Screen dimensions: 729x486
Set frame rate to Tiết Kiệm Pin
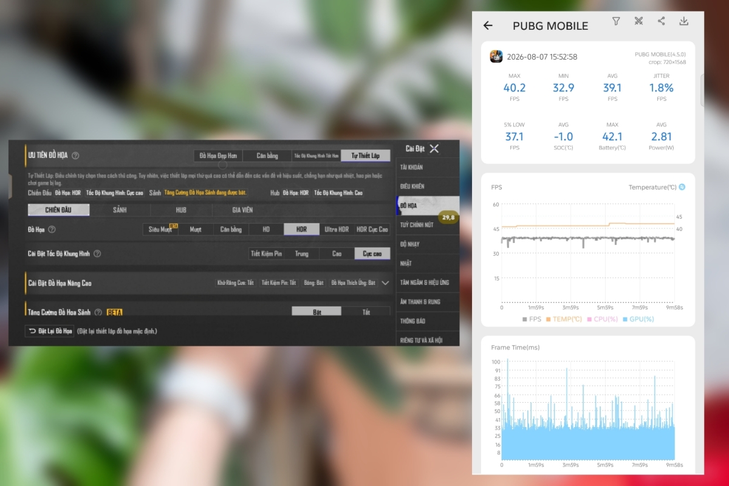[266, 253]
